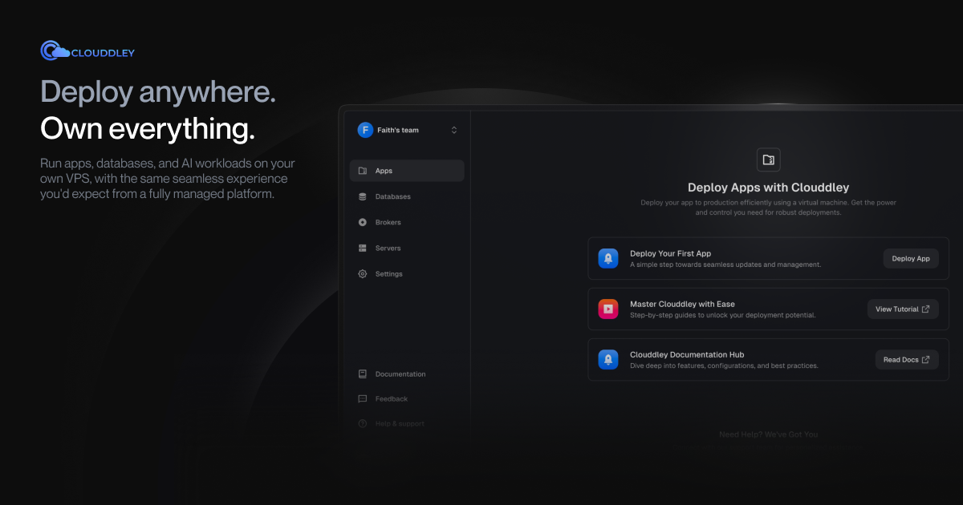Click the Servers icon in the sidebar
The height and width of the screenshot is (505, 963).
(363, 248)
